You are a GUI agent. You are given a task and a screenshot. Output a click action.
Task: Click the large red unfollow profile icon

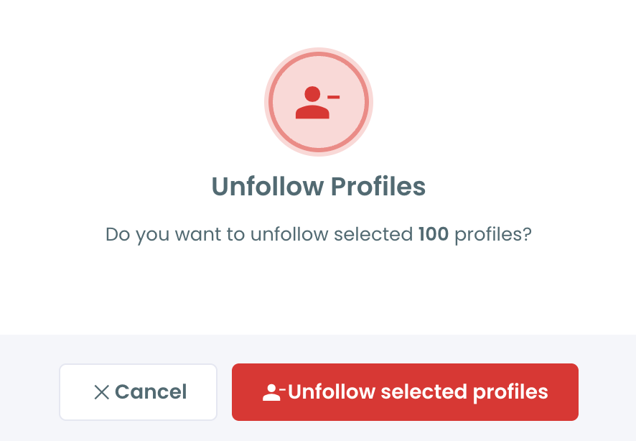pyautogui.click(x=318, y=101)
